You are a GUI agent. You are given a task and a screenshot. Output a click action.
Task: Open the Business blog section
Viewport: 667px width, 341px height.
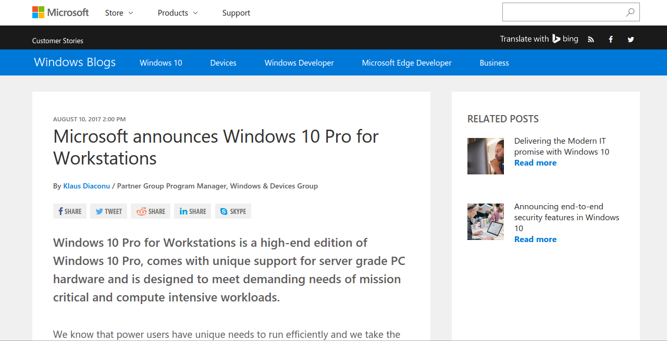click(x=494, y=62)
